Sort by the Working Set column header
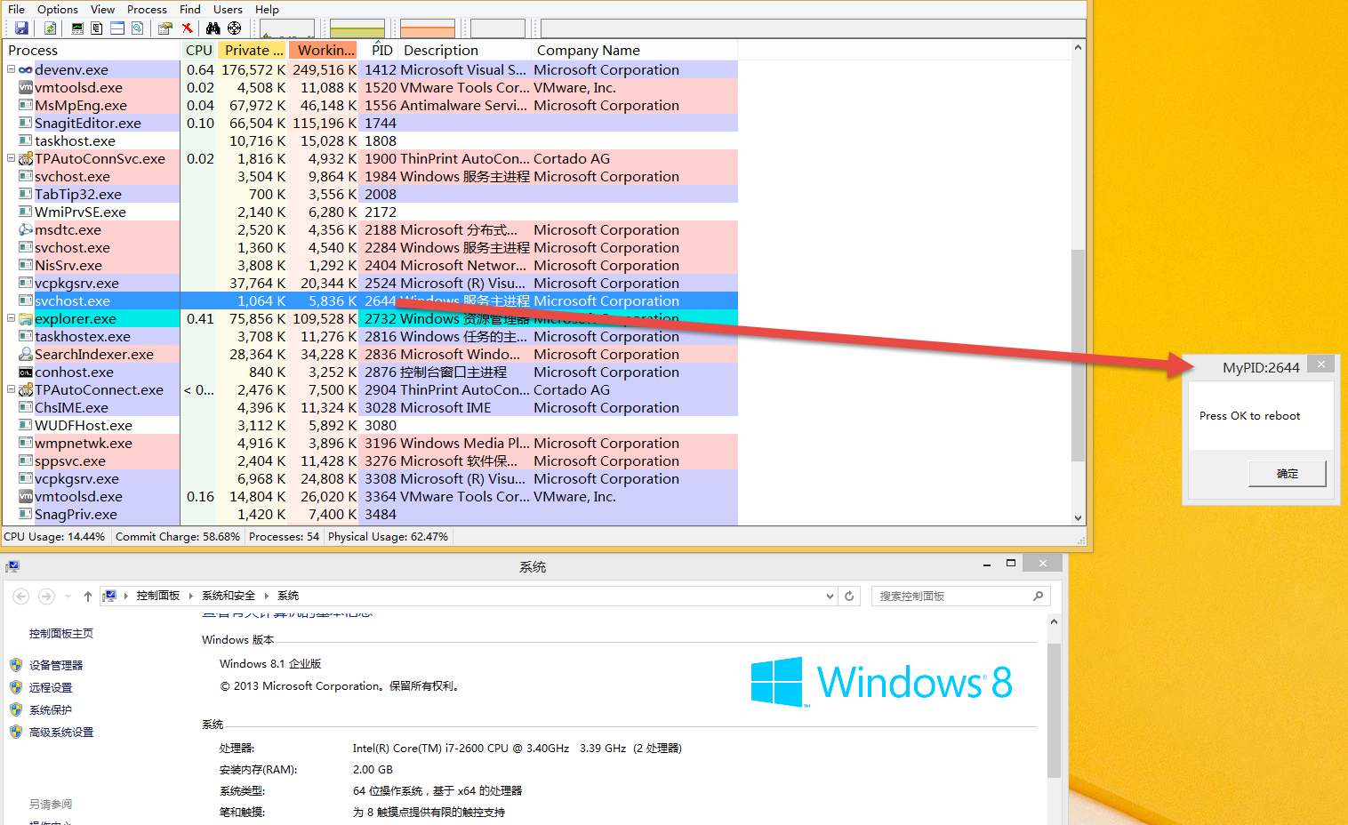Image resolution: width=1348 pixels, height=825 pixels. tap(324, 51)
